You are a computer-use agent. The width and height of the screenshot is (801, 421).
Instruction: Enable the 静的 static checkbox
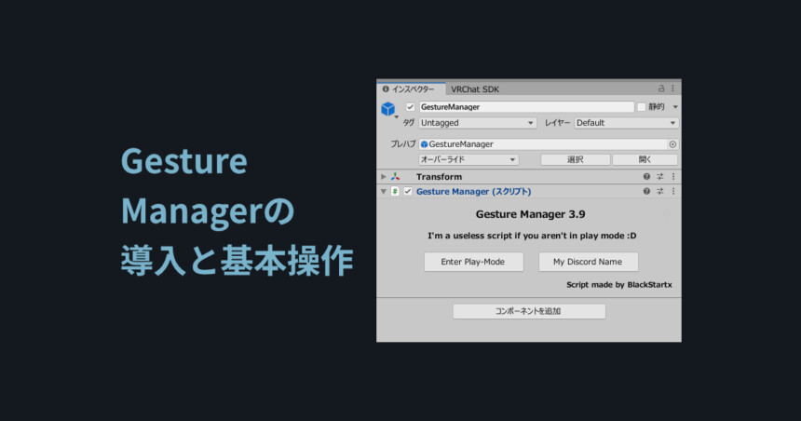coord(642,107)
